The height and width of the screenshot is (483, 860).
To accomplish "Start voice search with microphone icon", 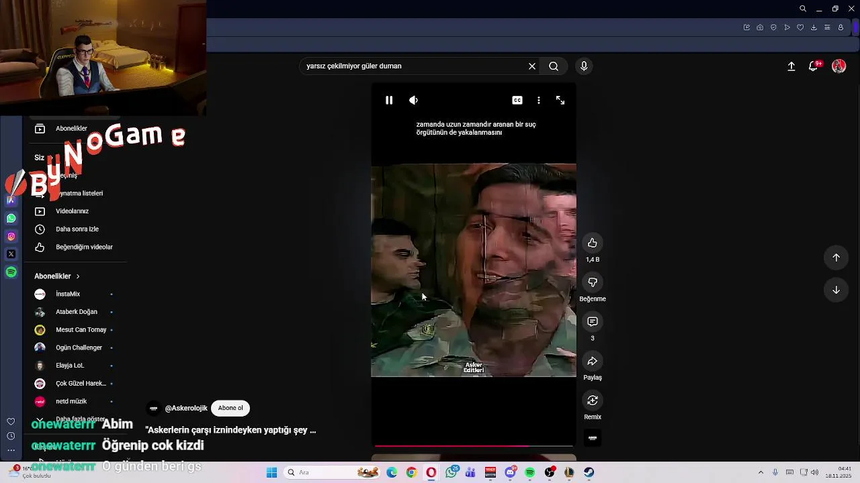I will (x=584, y=66).
